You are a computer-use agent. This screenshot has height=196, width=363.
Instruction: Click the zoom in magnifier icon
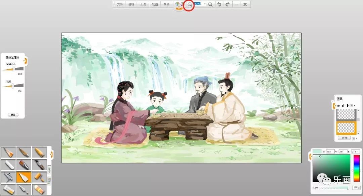(210, 5)
